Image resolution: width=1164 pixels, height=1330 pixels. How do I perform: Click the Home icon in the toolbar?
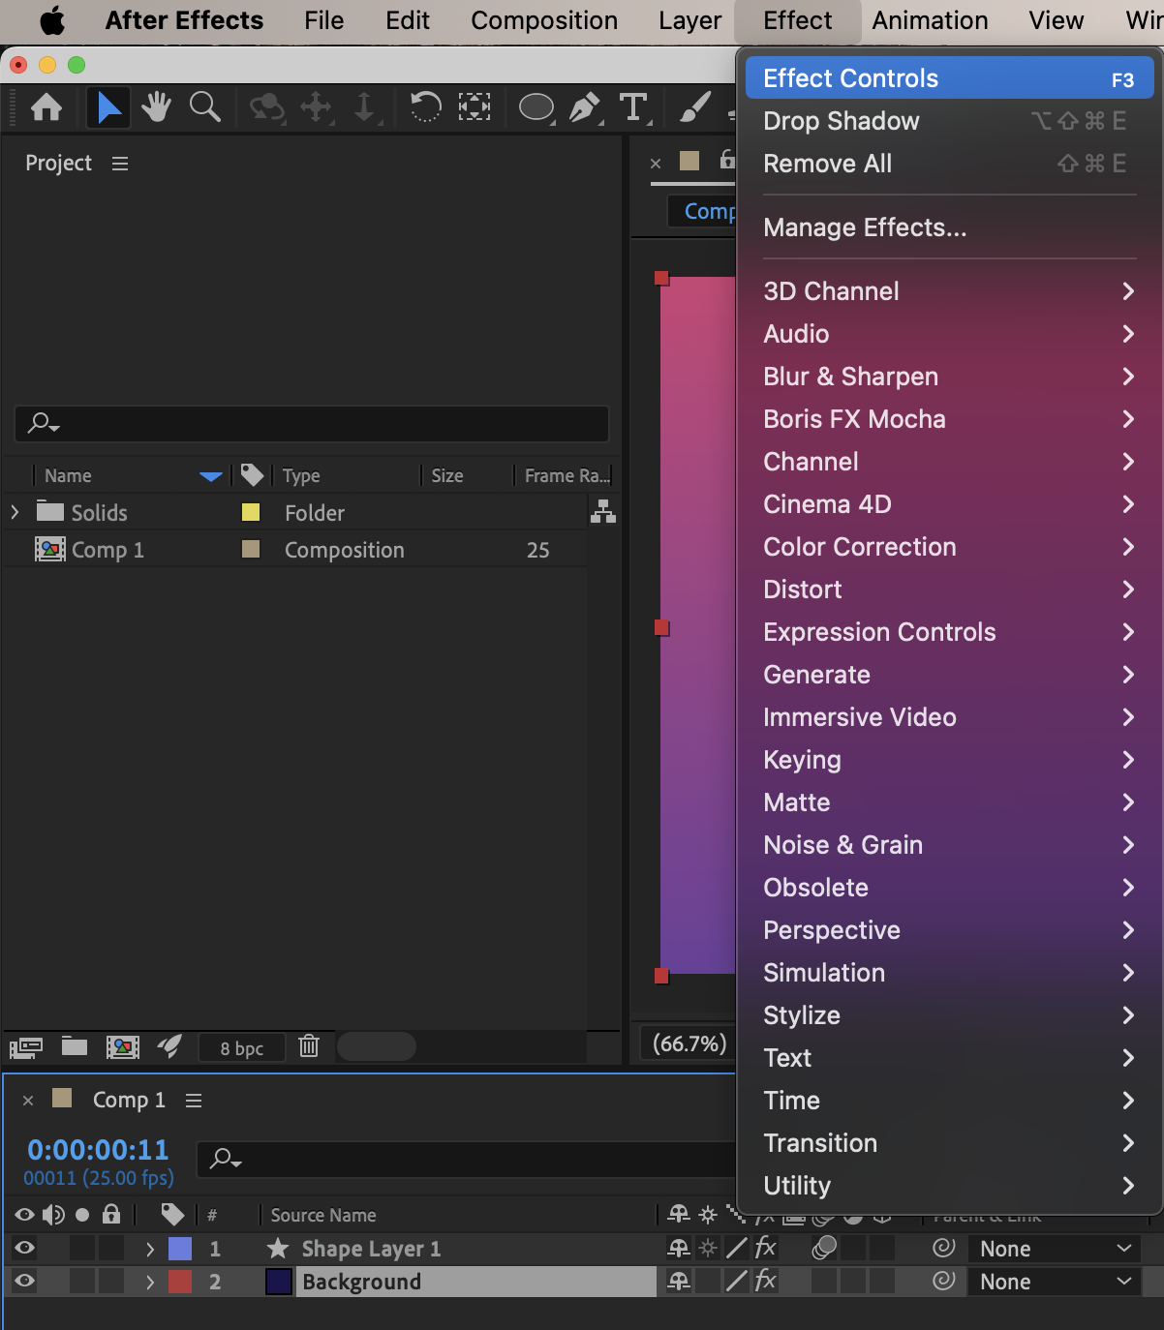click(x=46, y=107)
